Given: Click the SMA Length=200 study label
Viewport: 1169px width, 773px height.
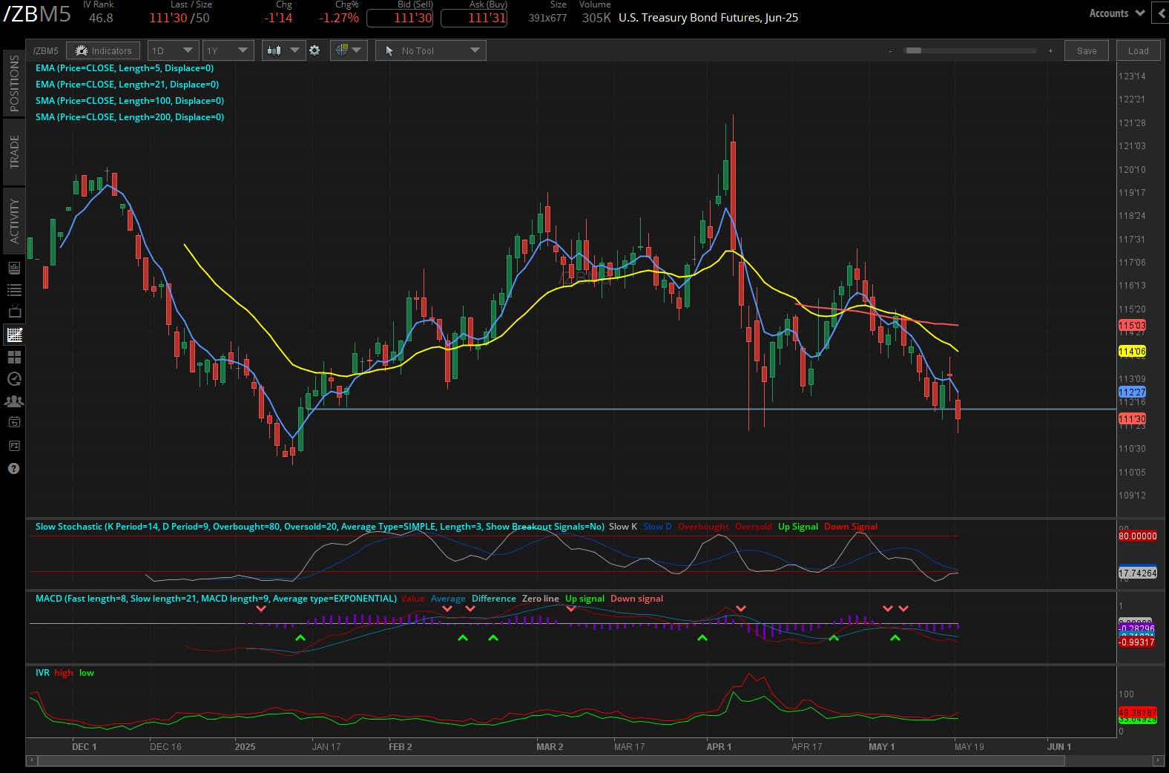Looking at the screenshot, I should tap(130, 117).
